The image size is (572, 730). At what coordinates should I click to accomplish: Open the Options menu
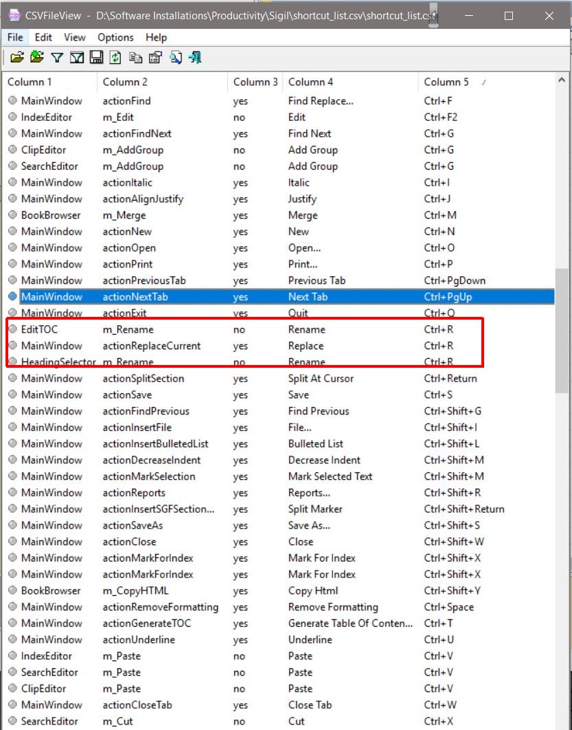pyautogui.click(x=115, y=37)
